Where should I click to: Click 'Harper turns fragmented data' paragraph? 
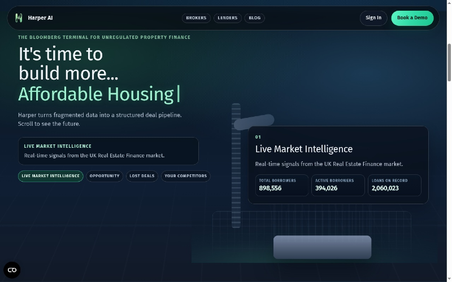click(x=100, y=120)
